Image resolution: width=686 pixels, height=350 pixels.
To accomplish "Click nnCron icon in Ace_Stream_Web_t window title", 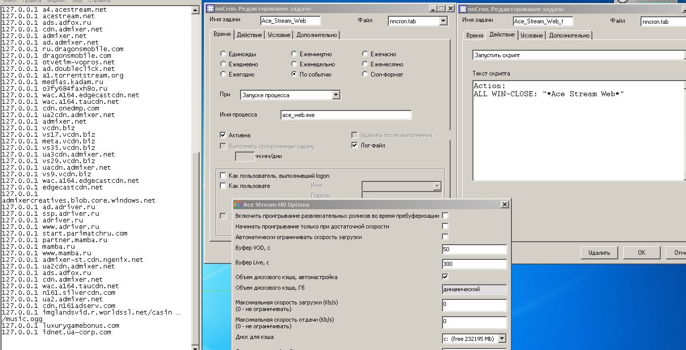I will click(x=463, y=9).
